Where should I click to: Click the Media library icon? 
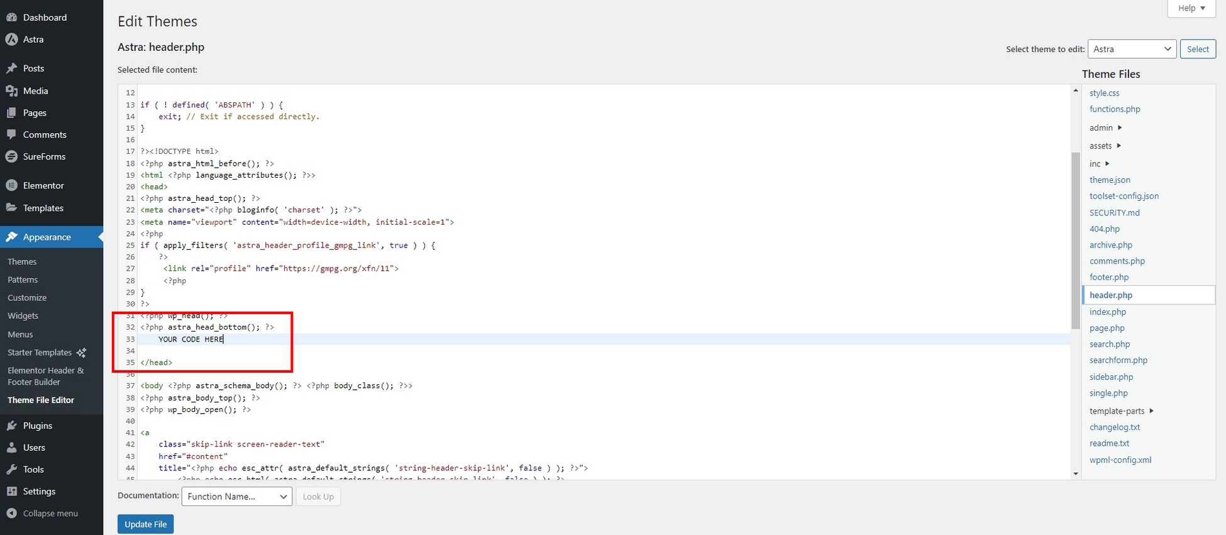(x=11, y=91)
